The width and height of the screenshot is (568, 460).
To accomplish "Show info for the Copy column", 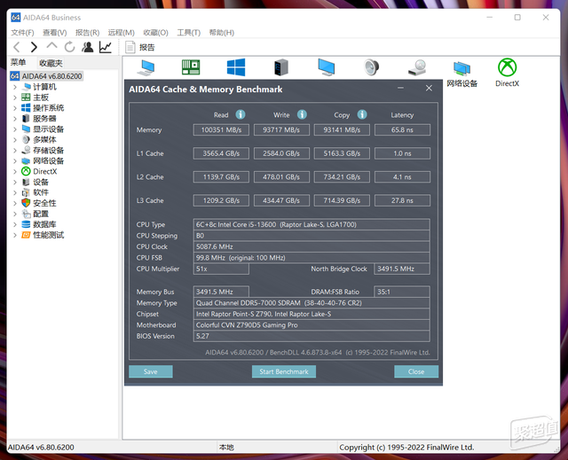I will click(362, 114).
